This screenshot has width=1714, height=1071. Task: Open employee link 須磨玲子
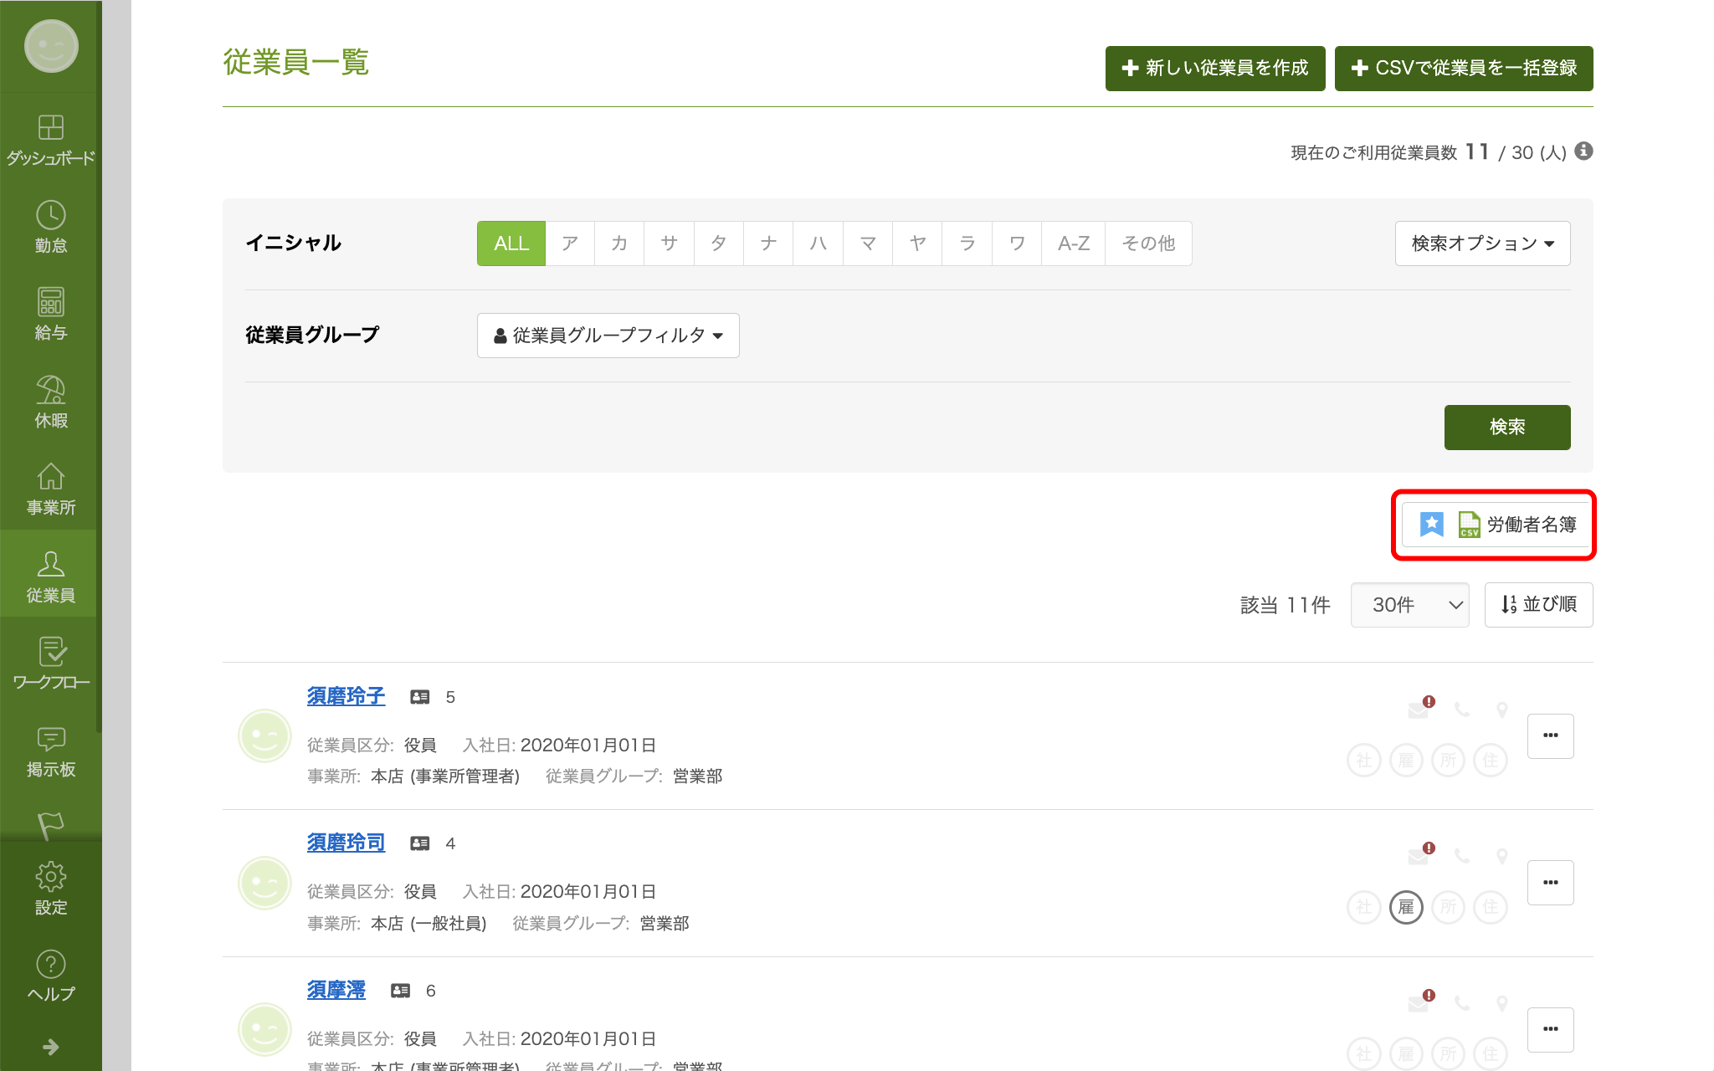click(346, 696)
